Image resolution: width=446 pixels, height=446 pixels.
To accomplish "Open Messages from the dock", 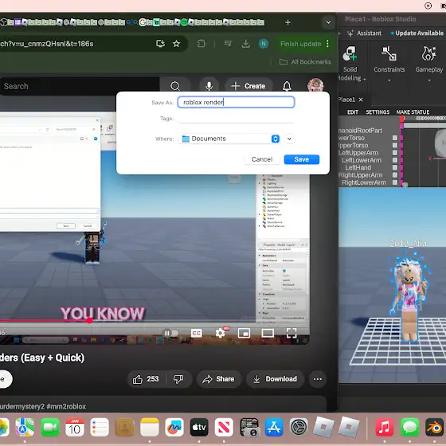I will click(x=409, y=427).
